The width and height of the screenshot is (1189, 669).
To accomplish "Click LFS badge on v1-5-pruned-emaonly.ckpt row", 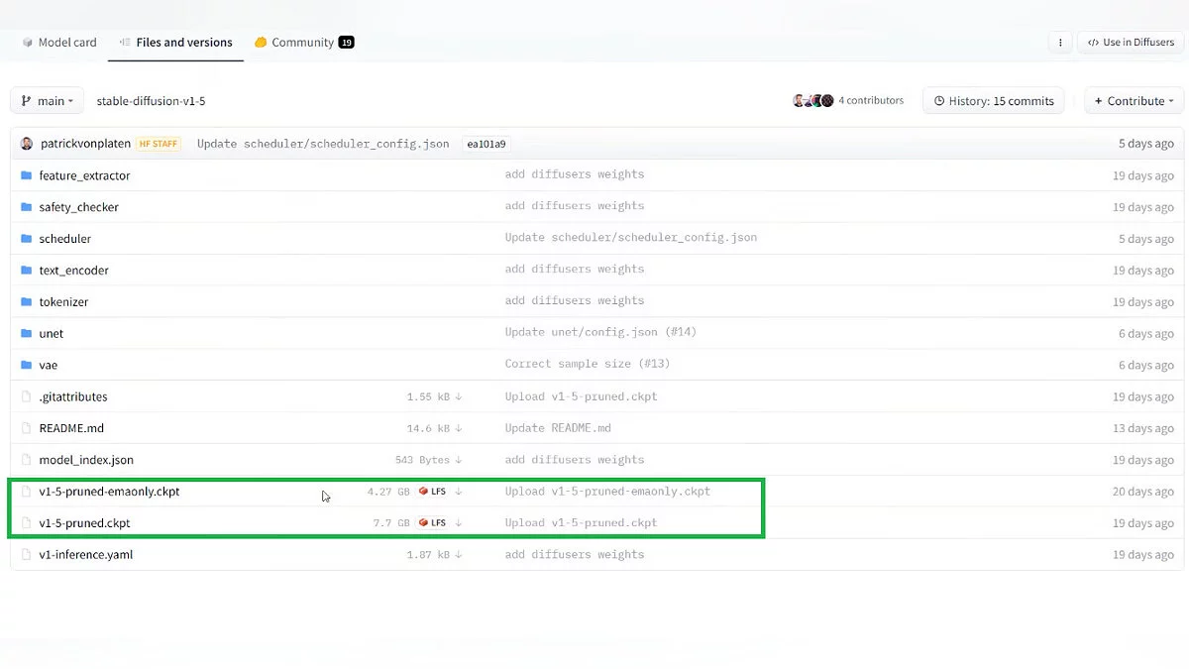I will tap(432, 492).
